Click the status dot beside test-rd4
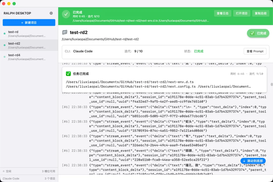 tap(5, 57)
